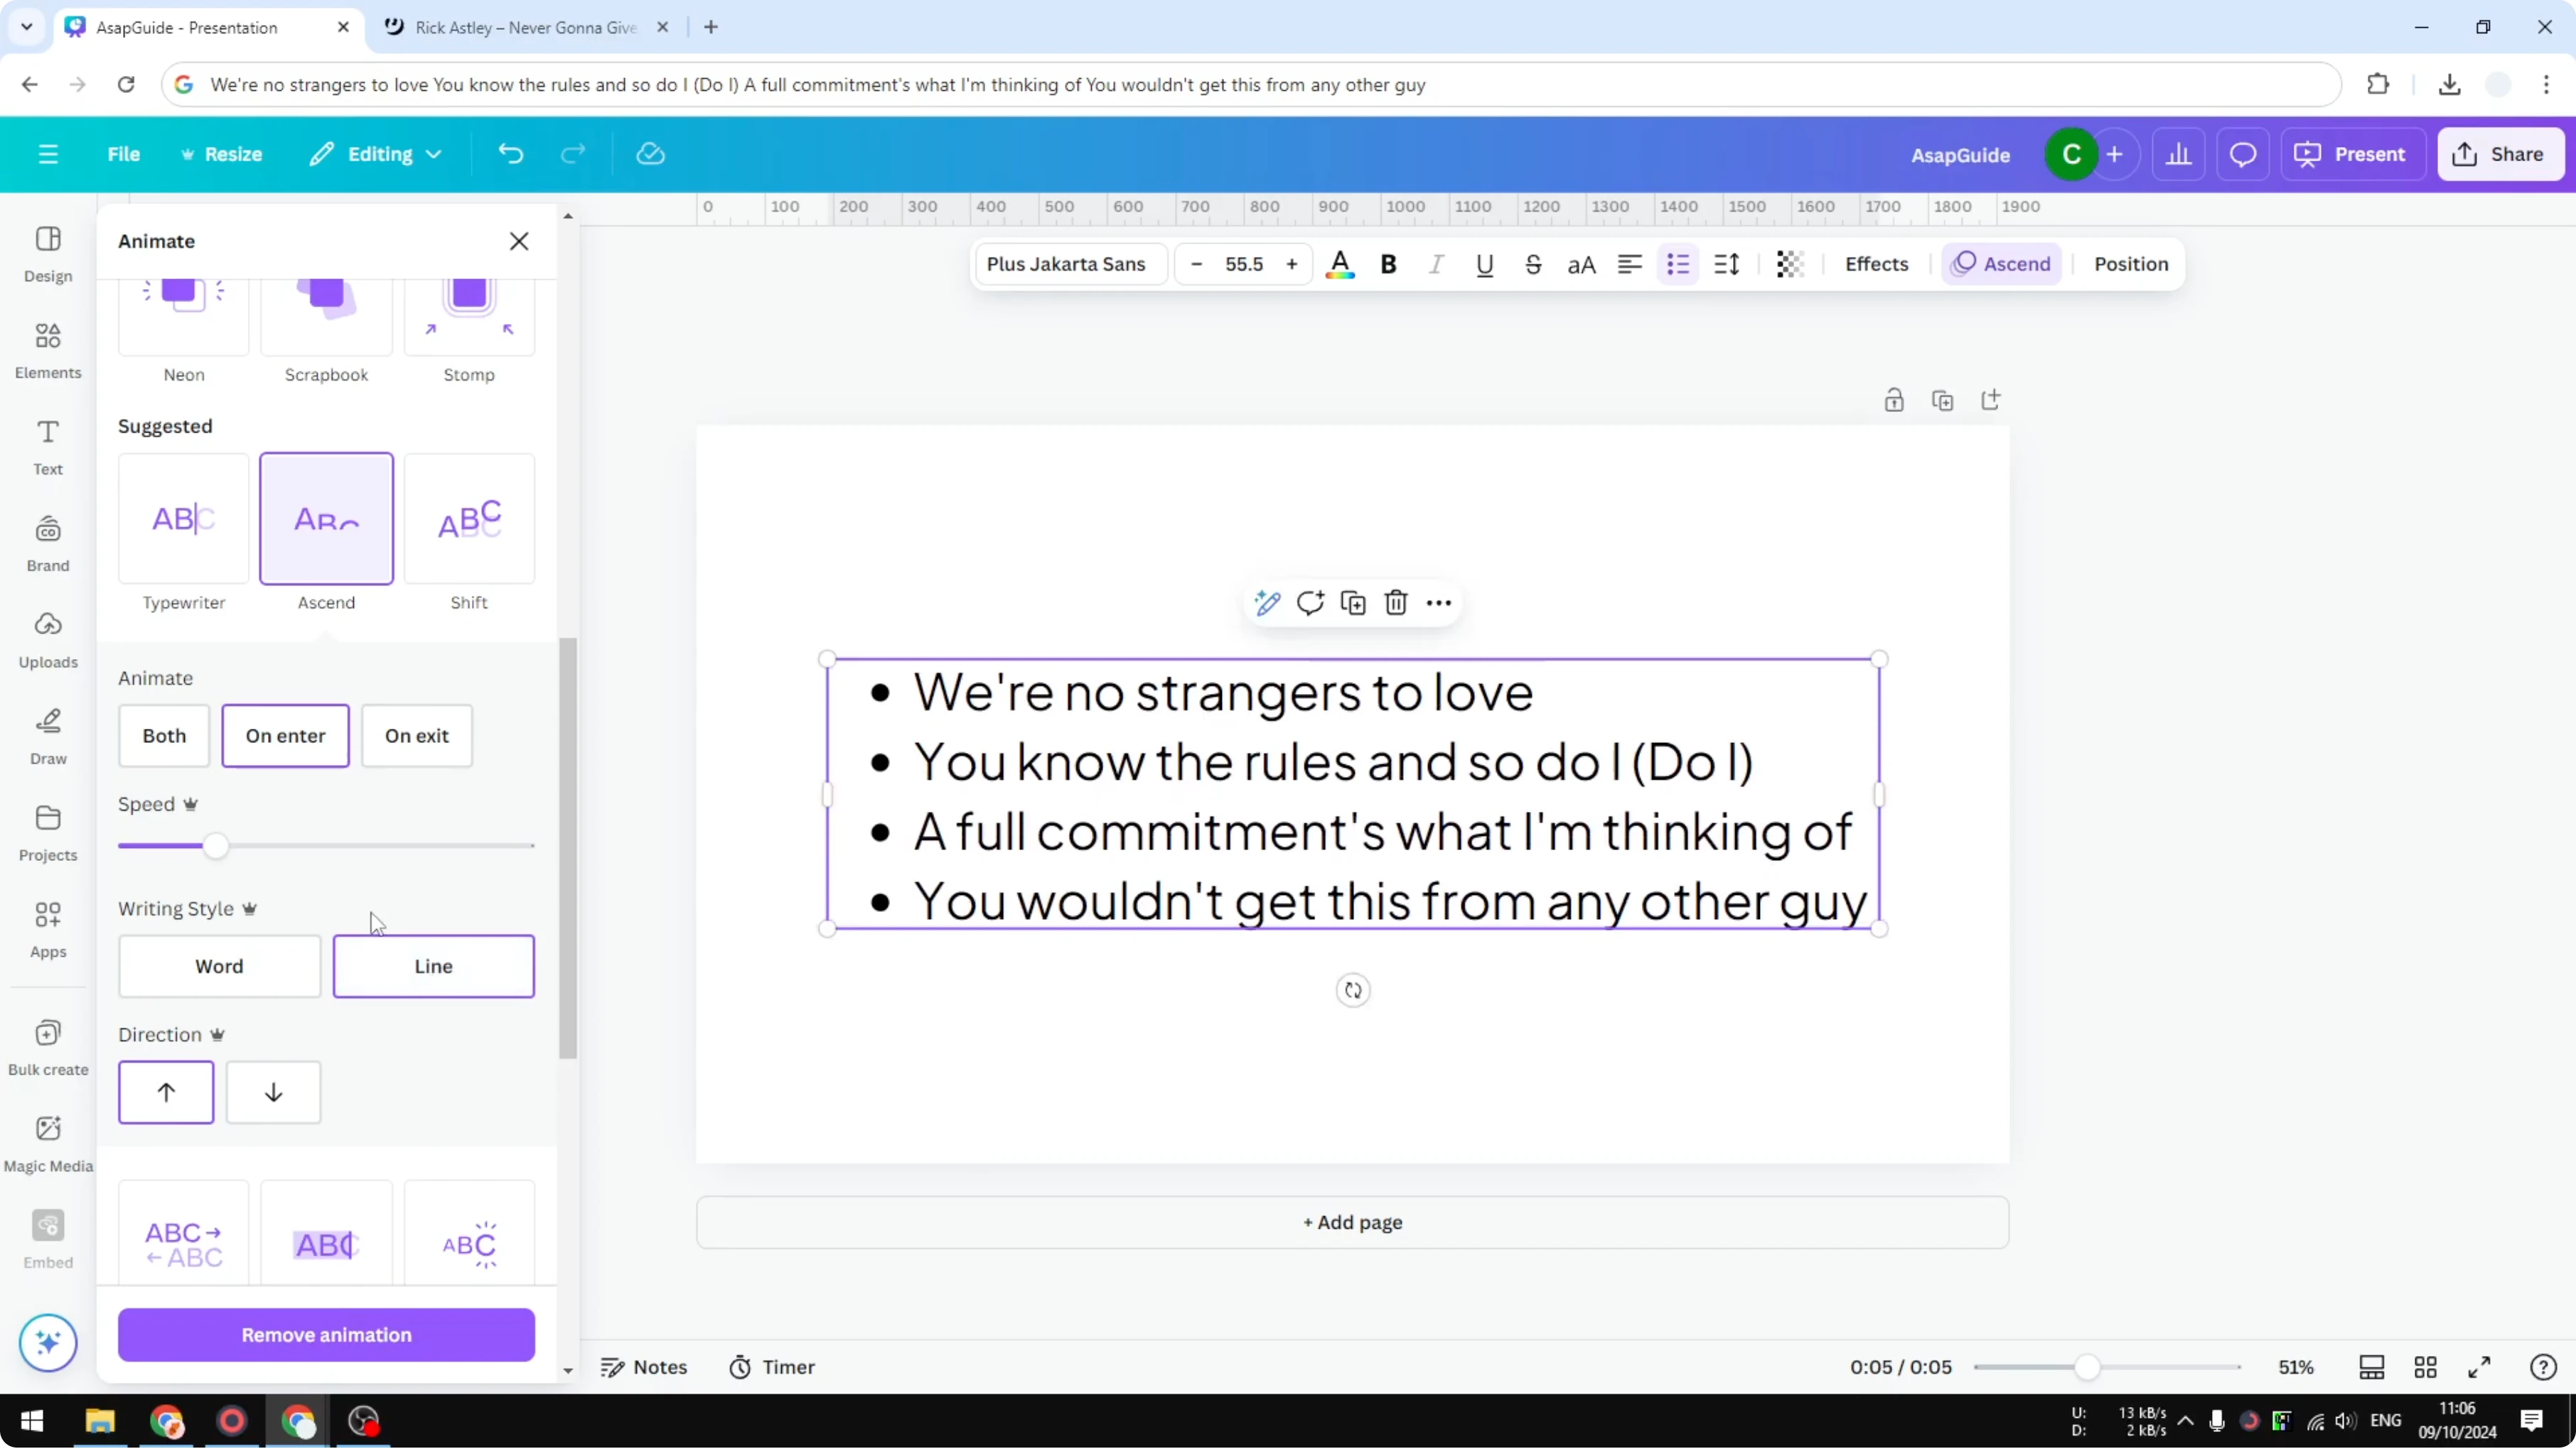Click the cloud save status icon

[651, 154]
